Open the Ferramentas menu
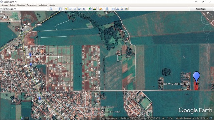Image resolution: width=214 pixels, height=120 pixels. pos(32,5)
